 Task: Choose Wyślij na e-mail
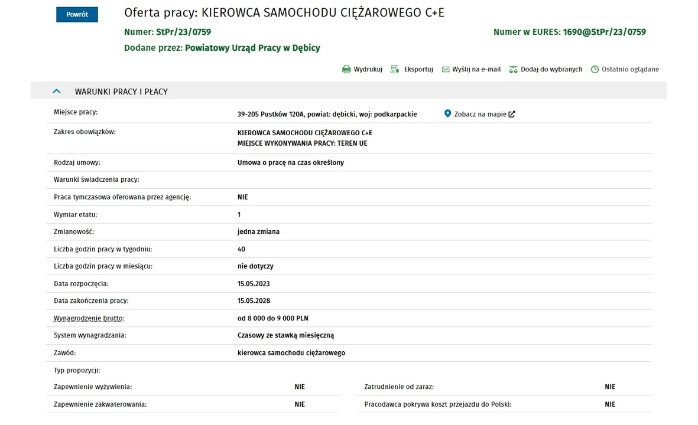[x=476, y=69]
